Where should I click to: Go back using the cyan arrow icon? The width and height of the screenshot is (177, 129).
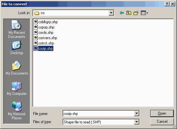click(122, 13)
